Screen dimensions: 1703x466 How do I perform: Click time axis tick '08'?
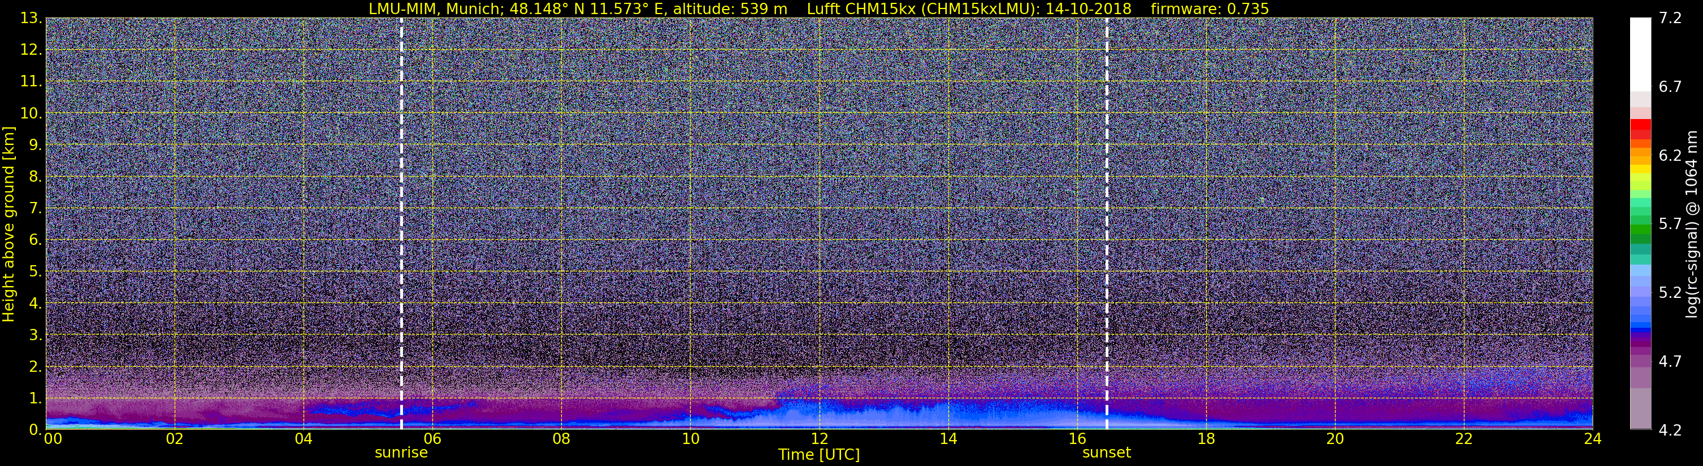click(561, 439)
